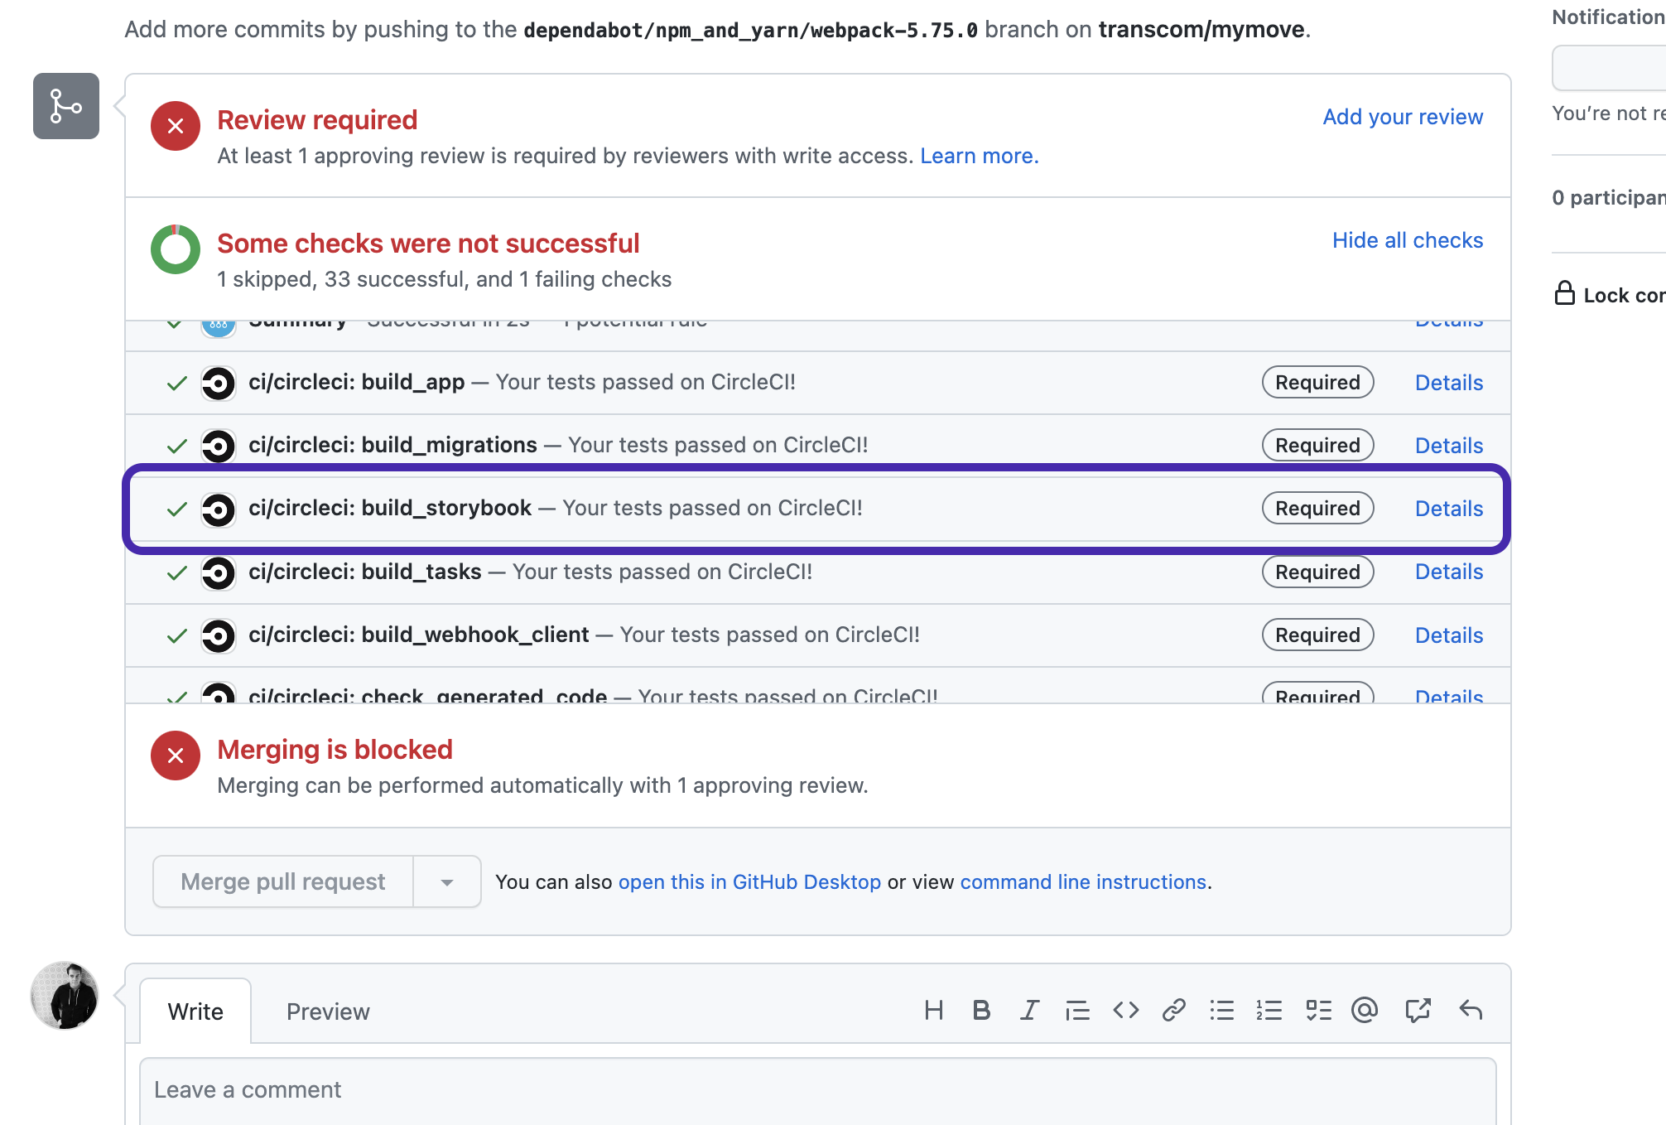Toggle bold formatting in the comment editor

(982, 1010)
